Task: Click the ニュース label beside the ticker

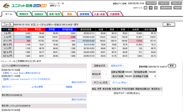Action: [7, 25]
